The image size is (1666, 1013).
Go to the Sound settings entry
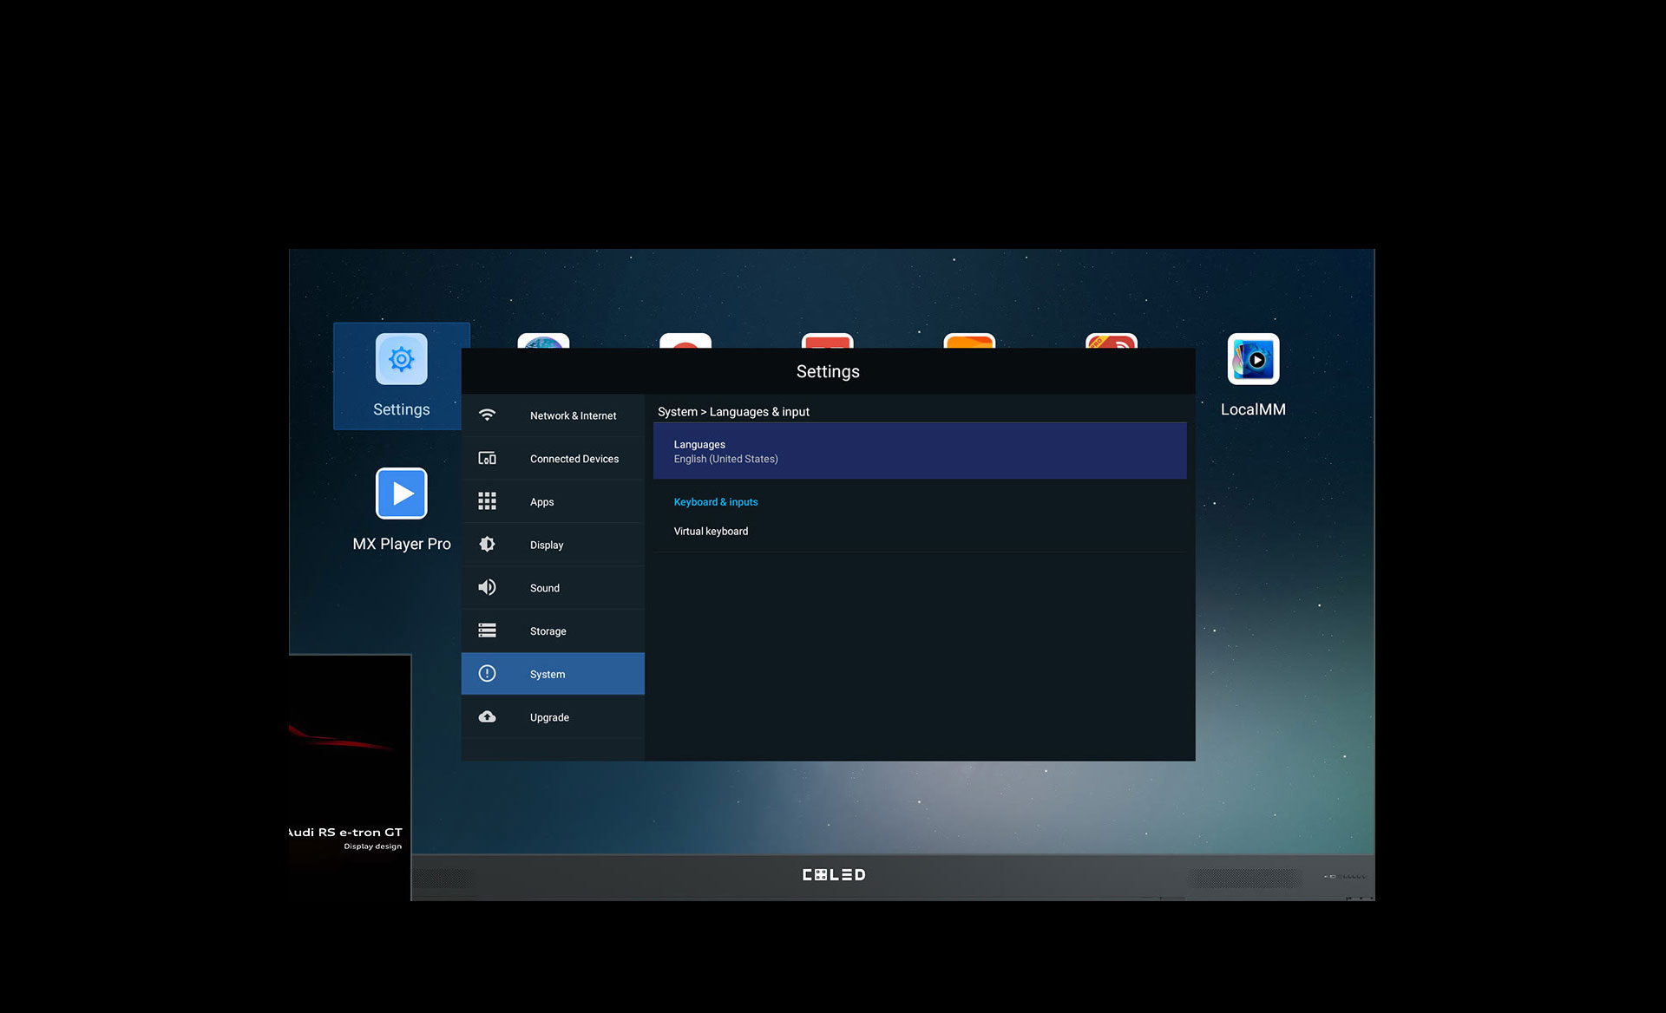coord(544,588)
